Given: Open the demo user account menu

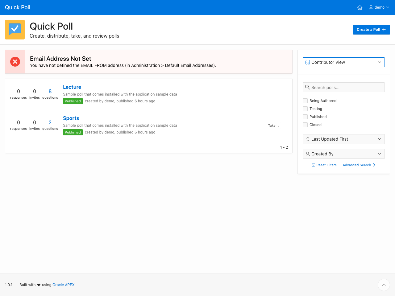Looking at the screenshot, I should [379, 7].
